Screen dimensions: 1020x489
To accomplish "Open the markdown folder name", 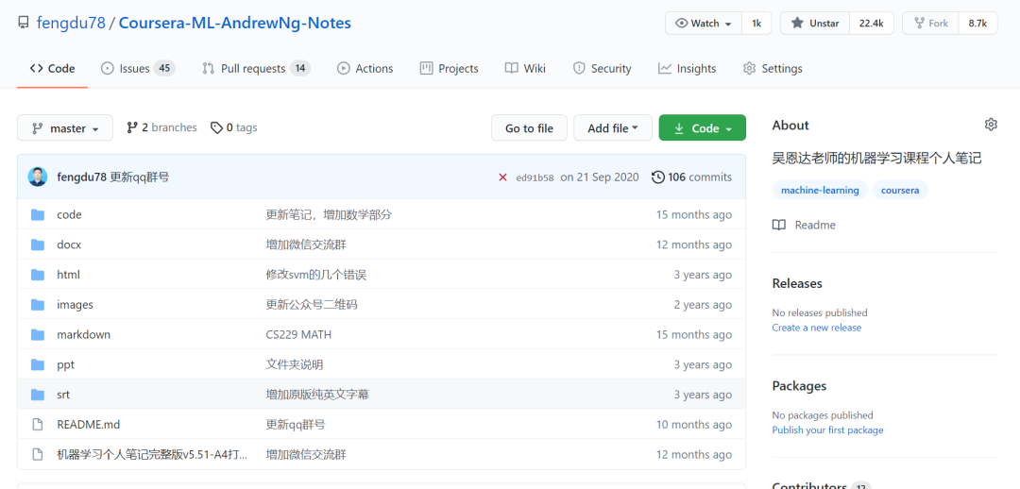I will tap(83, 334).
